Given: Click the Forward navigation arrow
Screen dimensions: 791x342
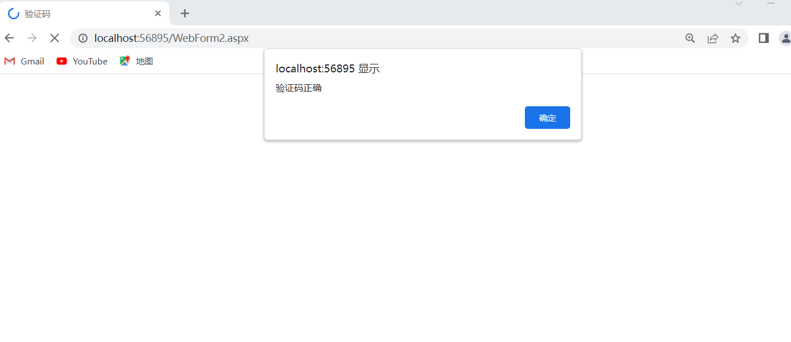Looking at the screenshot, I should [32, 38].
